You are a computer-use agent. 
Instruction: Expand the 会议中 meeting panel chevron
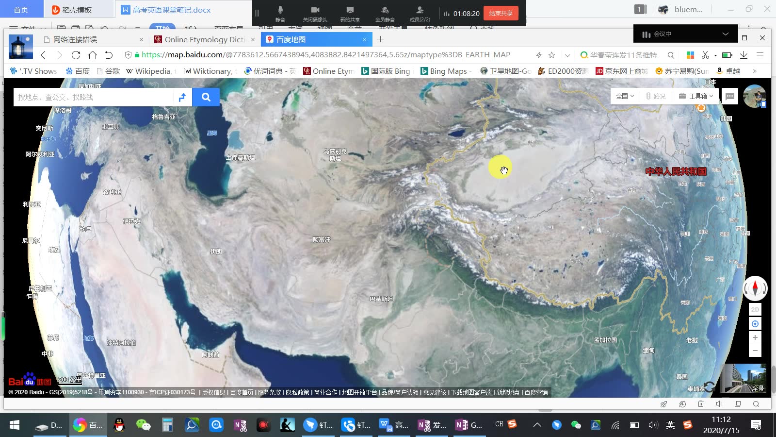pos(726,34)
